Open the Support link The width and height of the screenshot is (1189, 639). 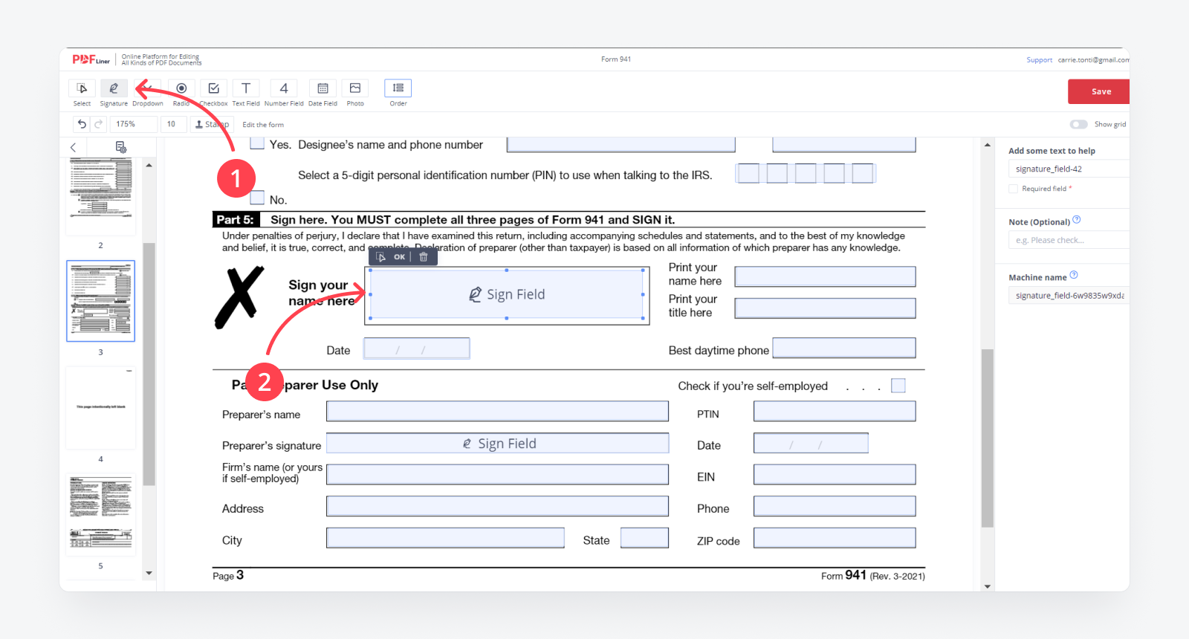pos(1039,60)
